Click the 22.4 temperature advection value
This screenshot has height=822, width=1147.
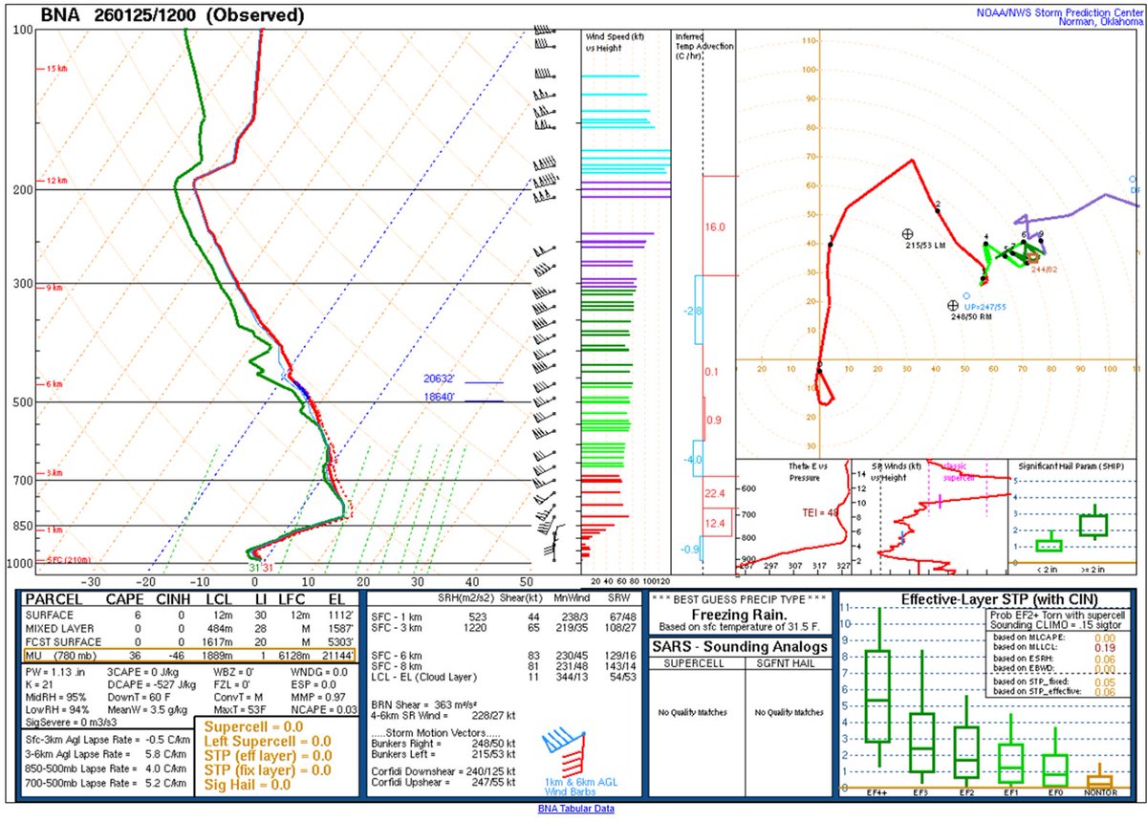coord(717,492)
